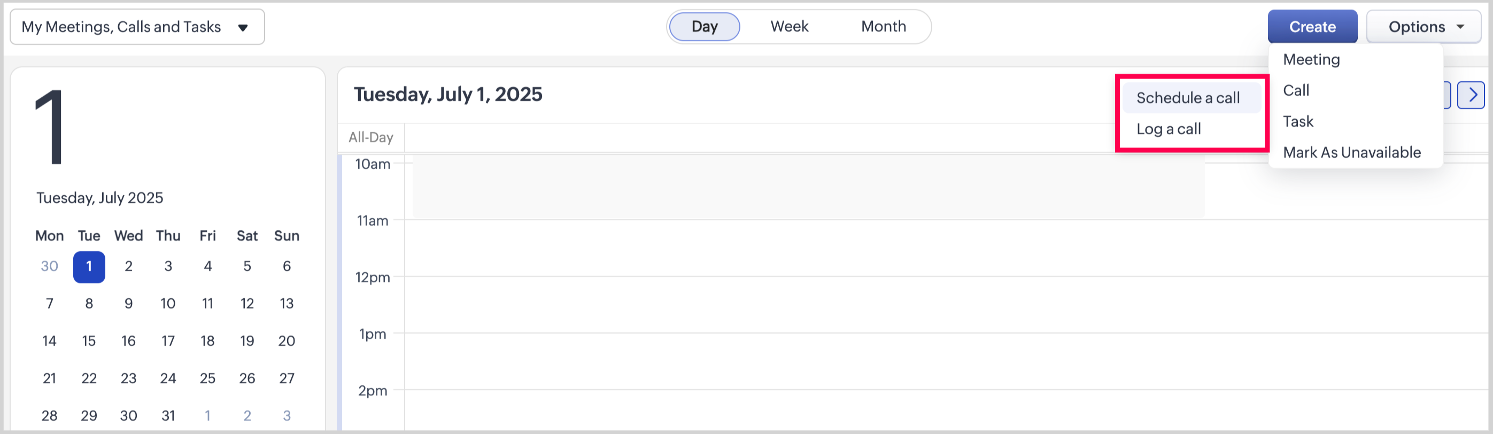Select Log a call option
The width and height of the screenshot is (1493, 434).
click(1168, 129)
